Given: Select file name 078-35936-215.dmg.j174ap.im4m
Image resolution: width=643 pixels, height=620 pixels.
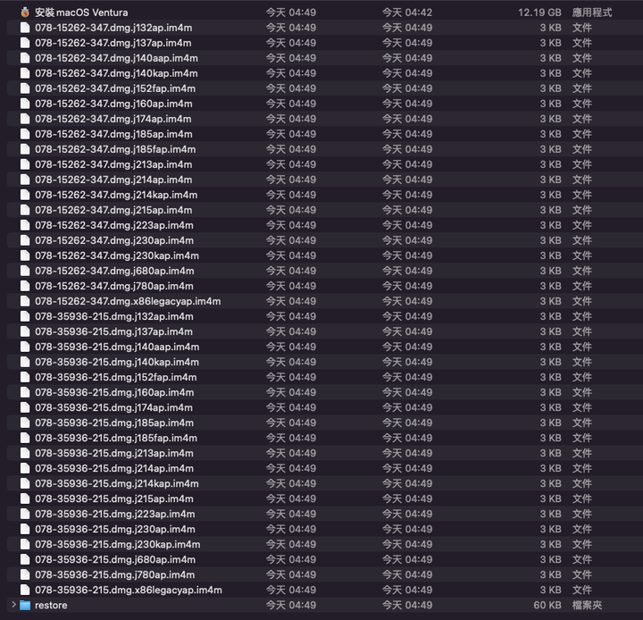Looking at the screenshot, I should click(113, 407).
